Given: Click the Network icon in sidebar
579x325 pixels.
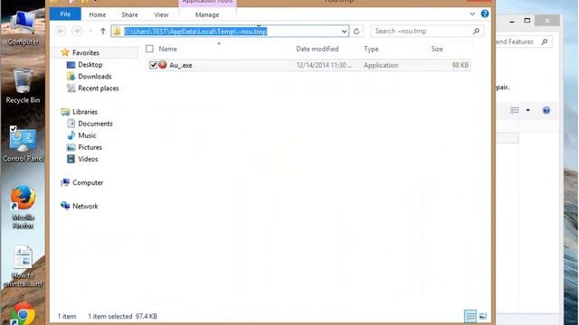Looking at the screenshot, I should [x=65, y=206].
